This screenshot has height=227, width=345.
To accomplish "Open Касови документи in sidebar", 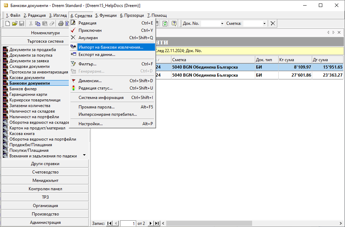I will [27, 78].
